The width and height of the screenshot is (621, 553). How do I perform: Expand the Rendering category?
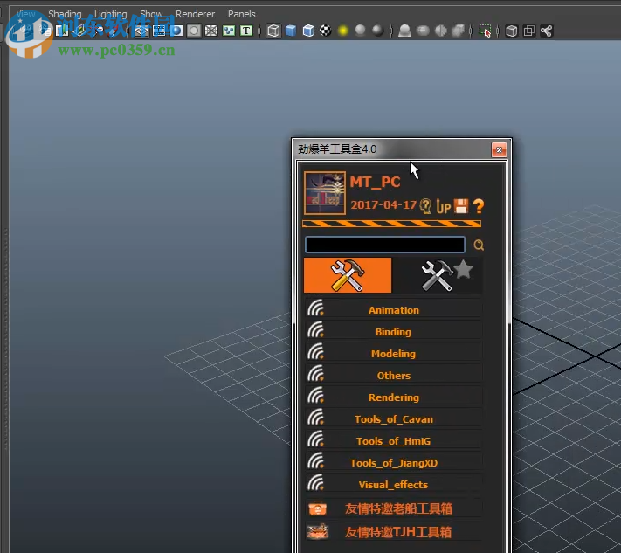[x=393, y=397]
